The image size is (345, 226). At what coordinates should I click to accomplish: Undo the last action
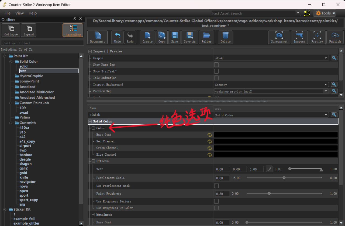pyautogui.click(x=118, y=37)
